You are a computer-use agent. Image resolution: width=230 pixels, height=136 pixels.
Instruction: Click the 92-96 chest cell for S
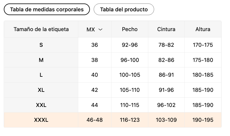[x=130, y=45]
